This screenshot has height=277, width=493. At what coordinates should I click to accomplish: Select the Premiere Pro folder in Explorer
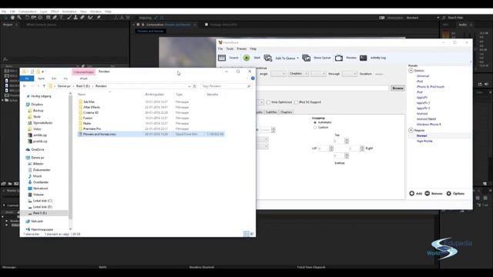tap(92, 128)
